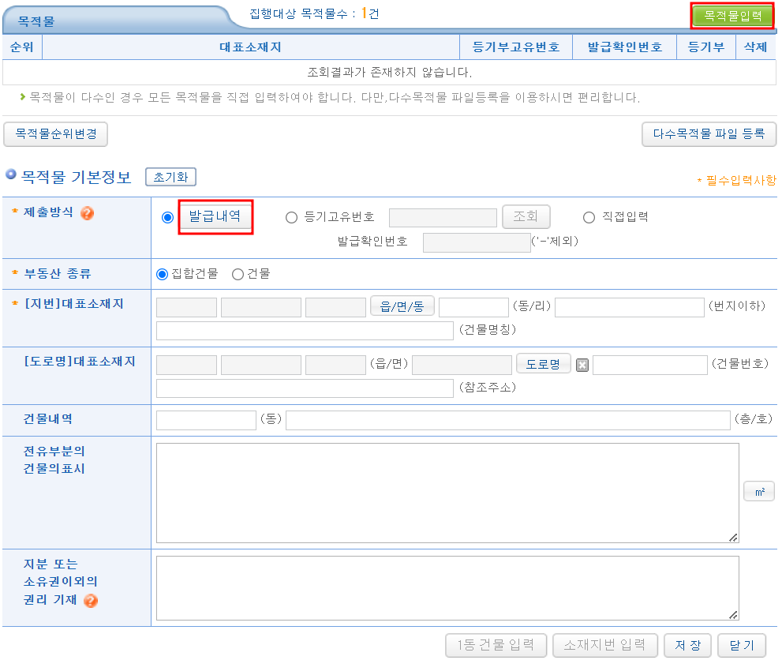Select the 직접입력 radio option

(589, 218)
